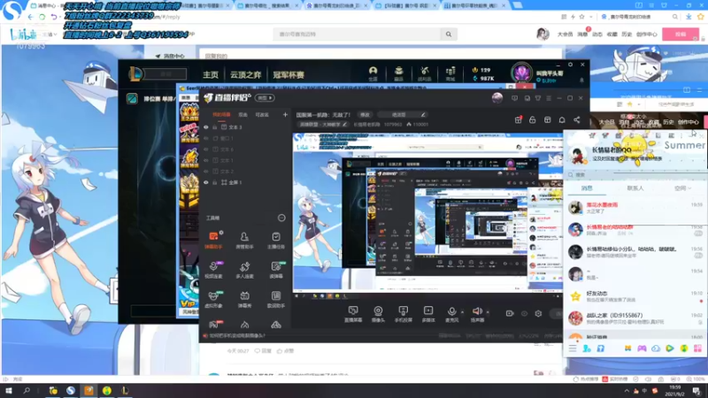This screenshot has width=708, height=398.
Task: Toggle visibility of layer 文本 2
Action: (x=206, y=172)
